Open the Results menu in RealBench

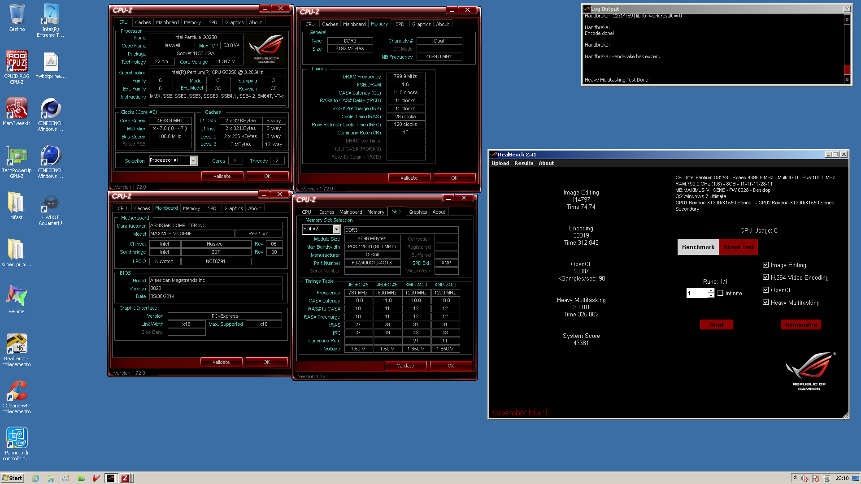click(x=524, y=163)
